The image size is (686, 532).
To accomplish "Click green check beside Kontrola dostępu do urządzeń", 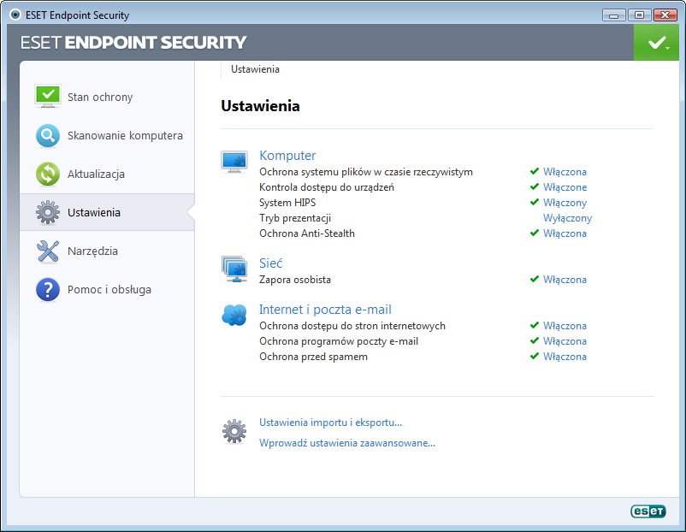I will pyautogui.click(x=535, y=186).
